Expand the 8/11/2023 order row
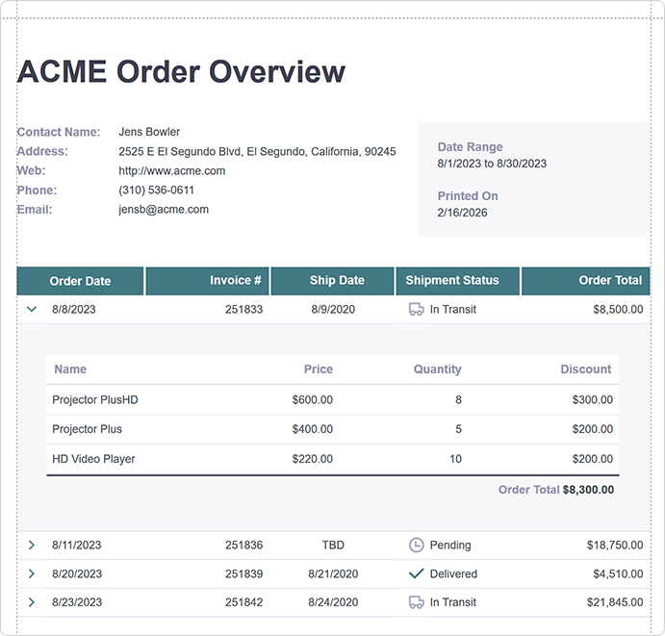665x636 pixels. (x=32, y=546)
